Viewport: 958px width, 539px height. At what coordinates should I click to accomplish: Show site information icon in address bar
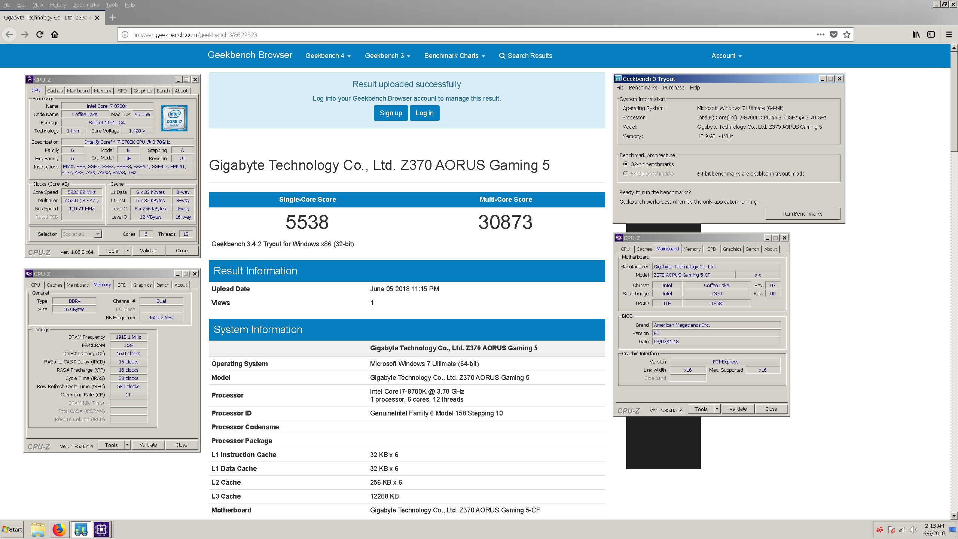tap(125, 35)
